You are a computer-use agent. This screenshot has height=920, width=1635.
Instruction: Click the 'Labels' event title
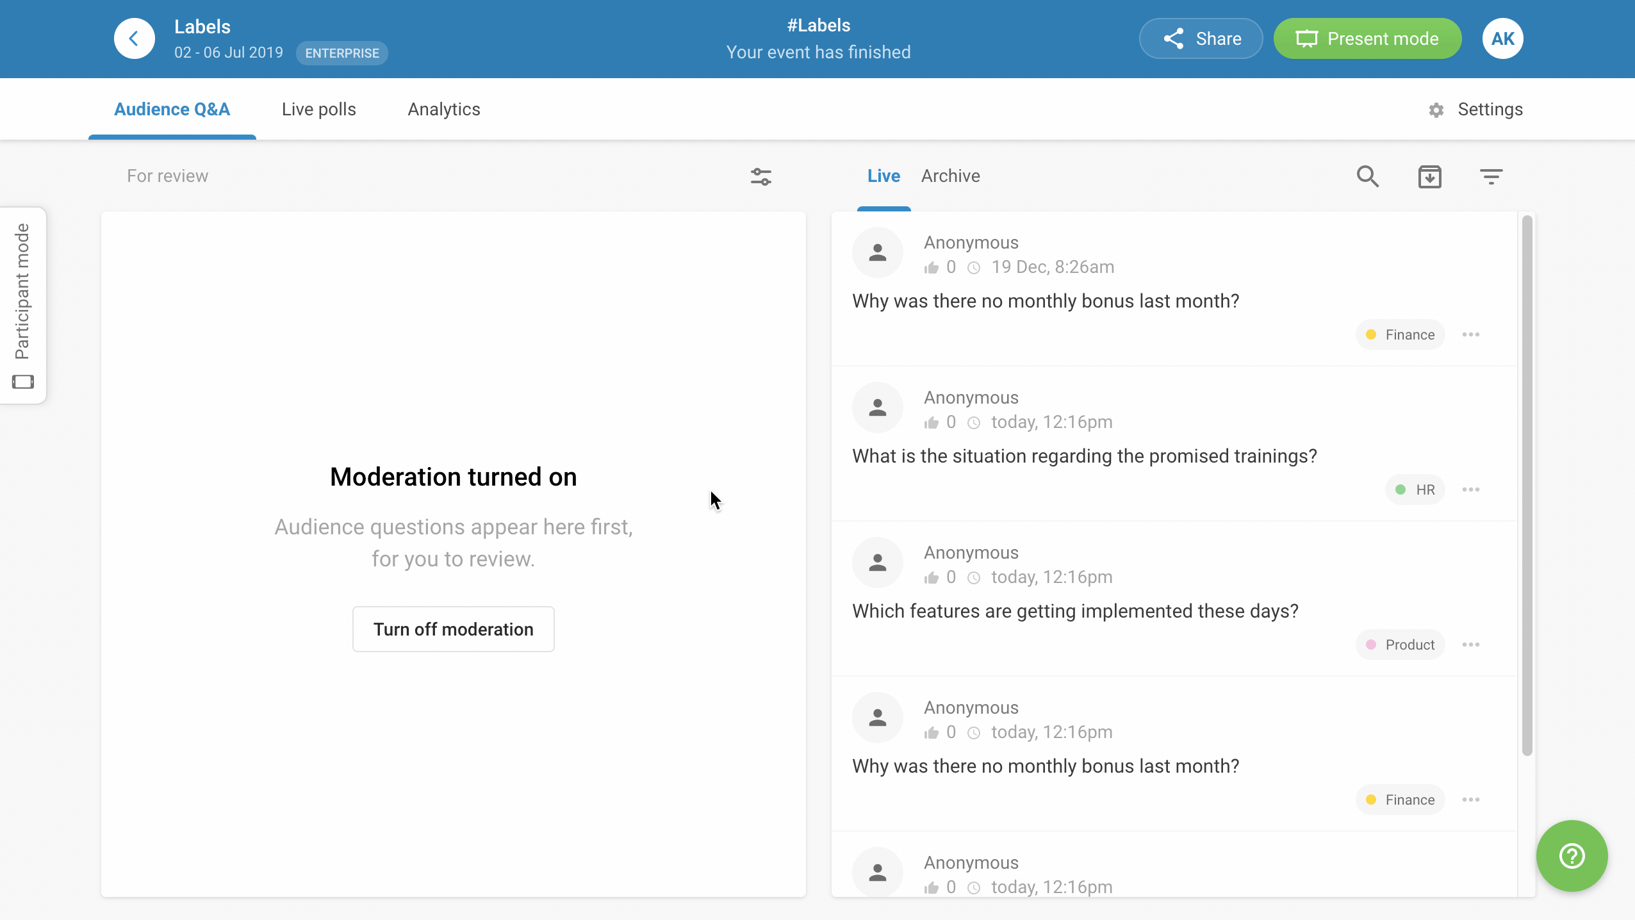coord(202,27)
